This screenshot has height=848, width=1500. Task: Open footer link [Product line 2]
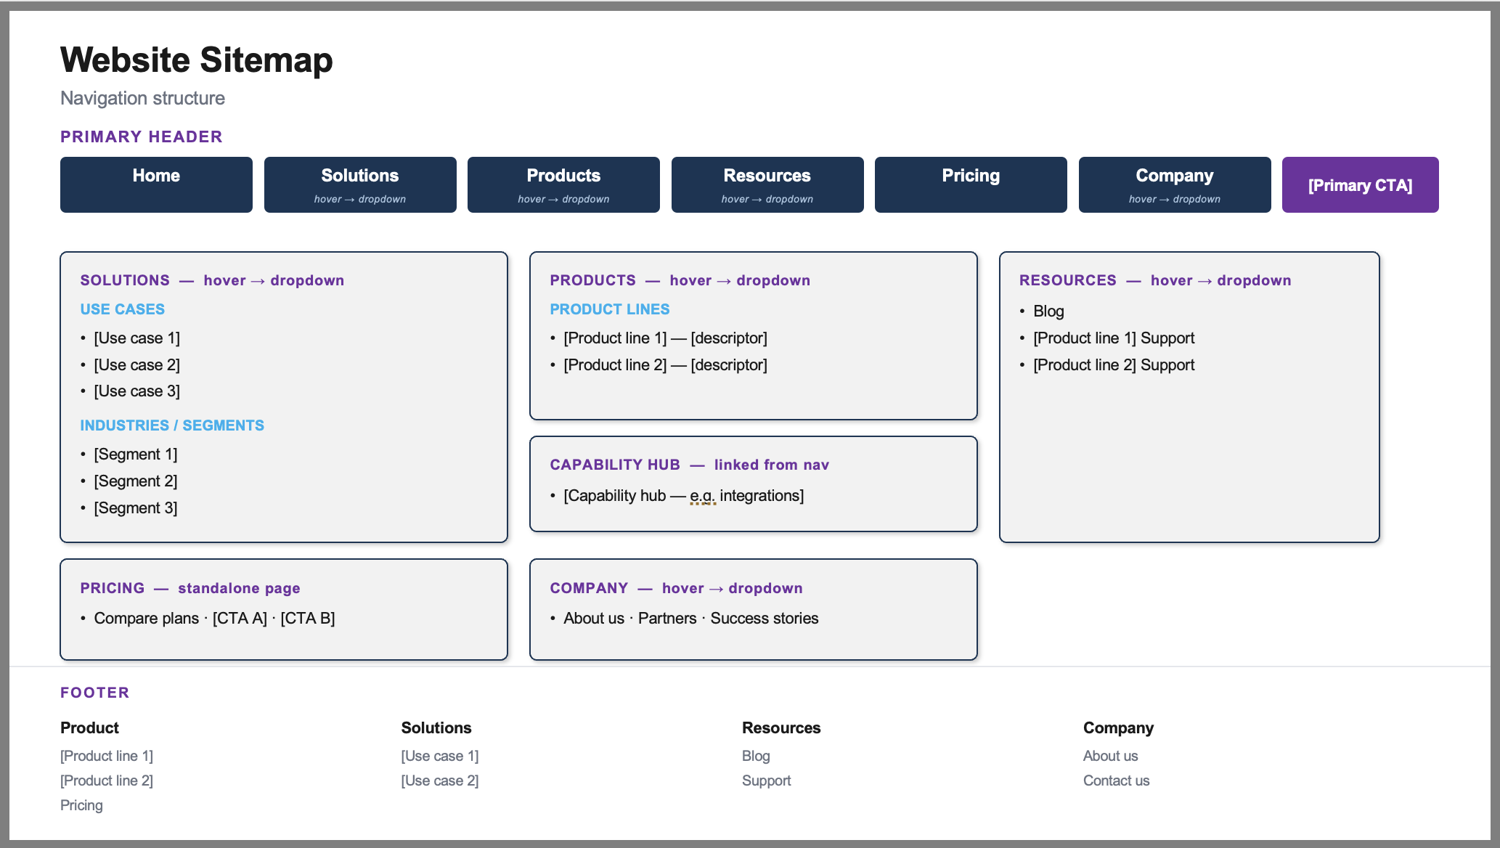(x=107, y=780)
